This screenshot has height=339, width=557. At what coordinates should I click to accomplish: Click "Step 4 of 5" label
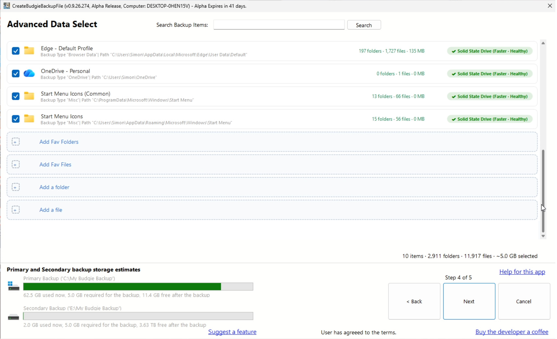[458, 278]
